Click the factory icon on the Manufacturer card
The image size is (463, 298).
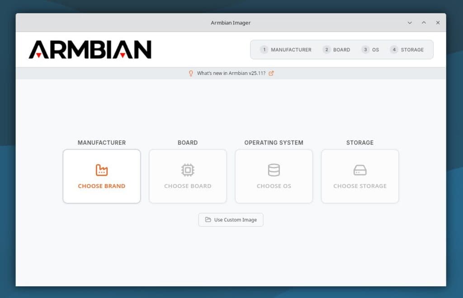[x=102, y=170]
